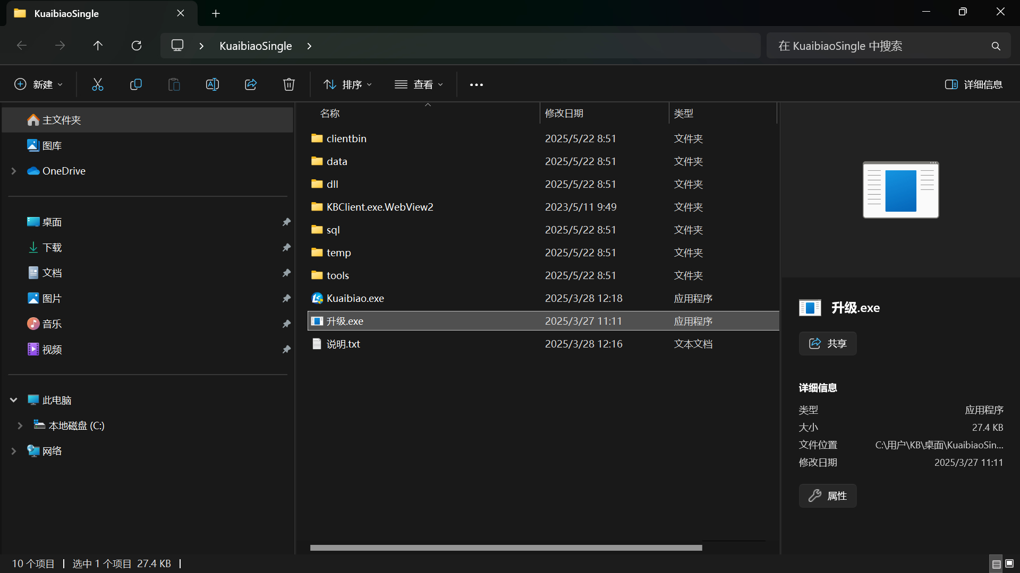Viewport: 1020px width, 573px height.
Task: Expand the 本地磁盘 (C:) node
Action: [20, 426]
